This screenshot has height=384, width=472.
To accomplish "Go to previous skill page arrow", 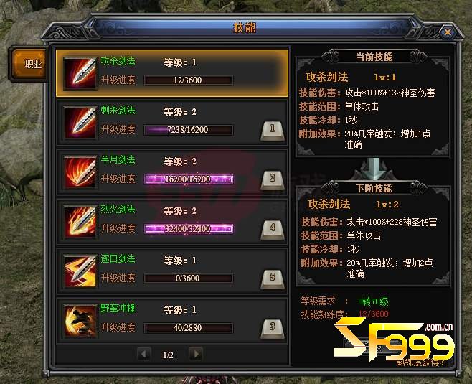I will click(x=144, y=354).
